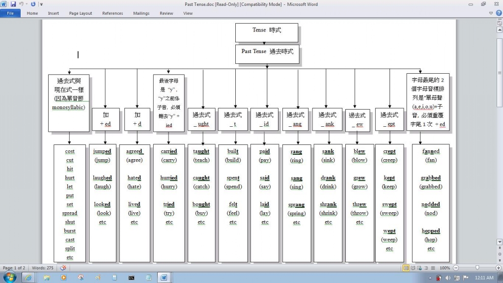This screenshot has width=503, height=283.
Task: Switch to Full Screen Reading view
Action: pos(413,268)
